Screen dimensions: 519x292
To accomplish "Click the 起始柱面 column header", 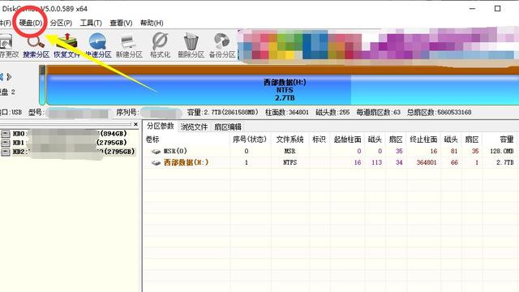I will coord(347,140).
